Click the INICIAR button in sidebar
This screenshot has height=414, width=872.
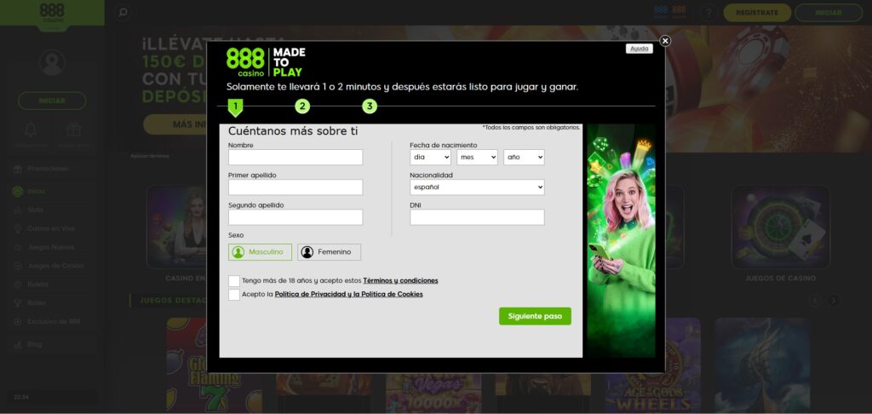[52, 101]
